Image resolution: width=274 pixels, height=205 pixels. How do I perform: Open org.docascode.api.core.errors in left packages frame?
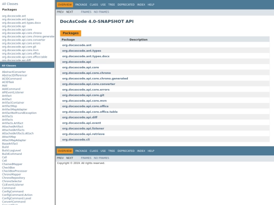coord(21,44)
